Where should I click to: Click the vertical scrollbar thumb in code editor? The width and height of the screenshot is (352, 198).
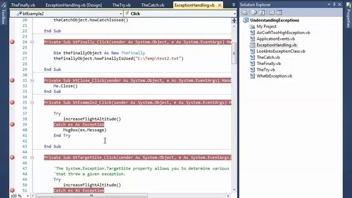[234, 53]
